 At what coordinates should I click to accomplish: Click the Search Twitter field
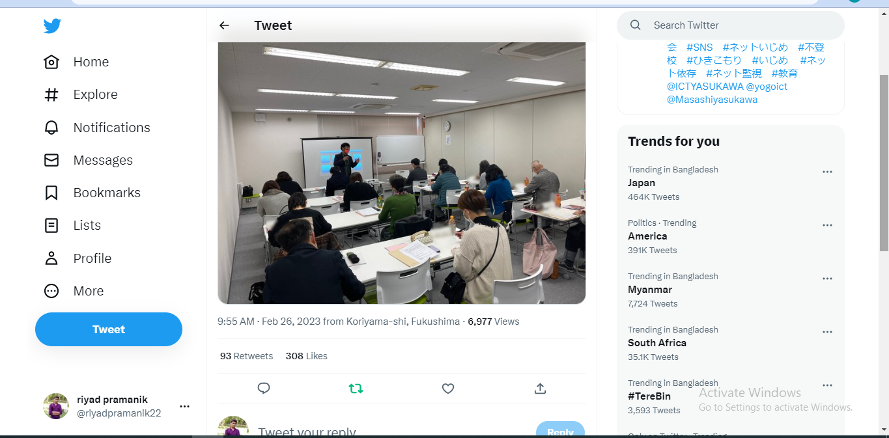coord(731,25)
